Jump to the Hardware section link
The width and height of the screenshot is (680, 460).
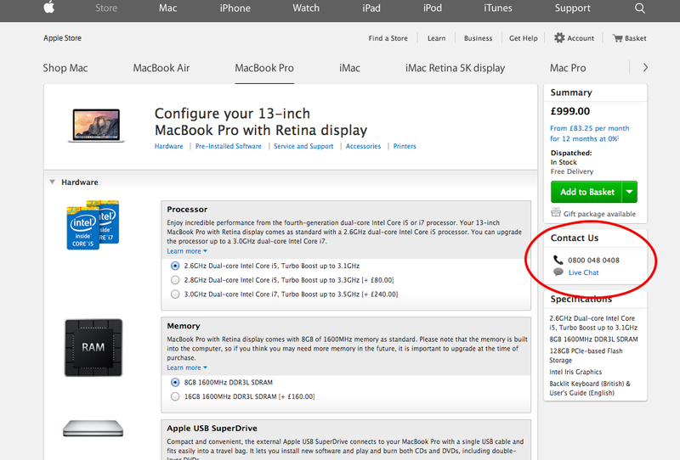pos(168,146)
